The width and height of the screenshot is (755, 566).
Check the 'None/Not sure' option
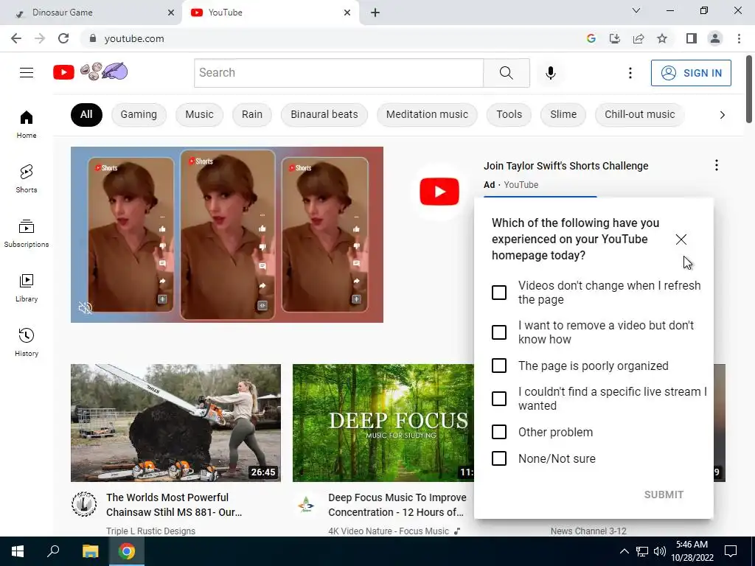pos(499,458)
